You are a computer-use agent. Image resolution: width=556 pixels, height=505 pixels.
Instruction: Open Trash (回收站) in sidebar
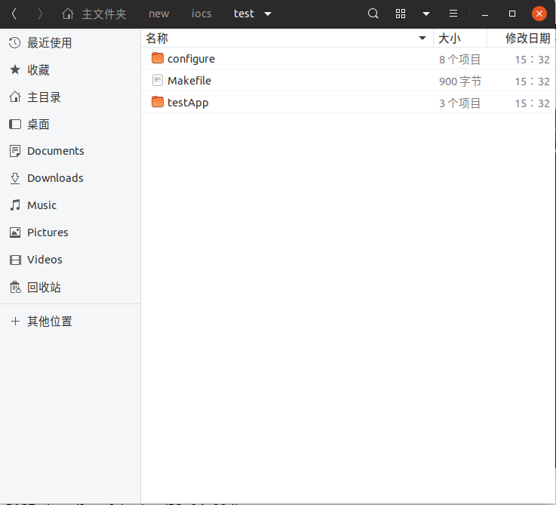tap(44, 287)
